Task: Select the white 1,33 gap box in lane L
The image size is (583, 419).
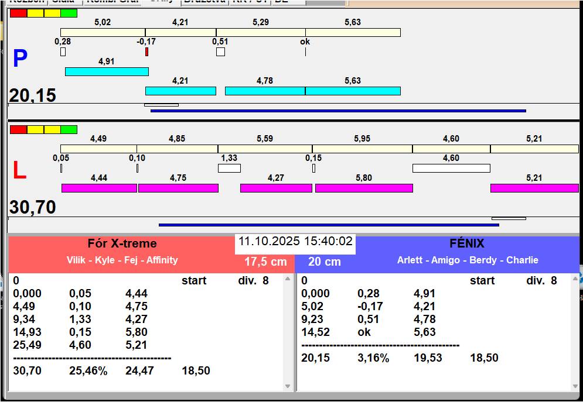Action: click(229, 169)
